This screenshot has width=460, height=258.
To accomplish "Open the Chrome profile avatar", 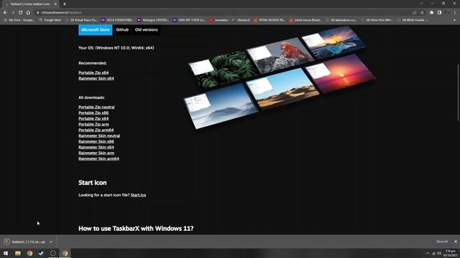I will click(447, 13).
